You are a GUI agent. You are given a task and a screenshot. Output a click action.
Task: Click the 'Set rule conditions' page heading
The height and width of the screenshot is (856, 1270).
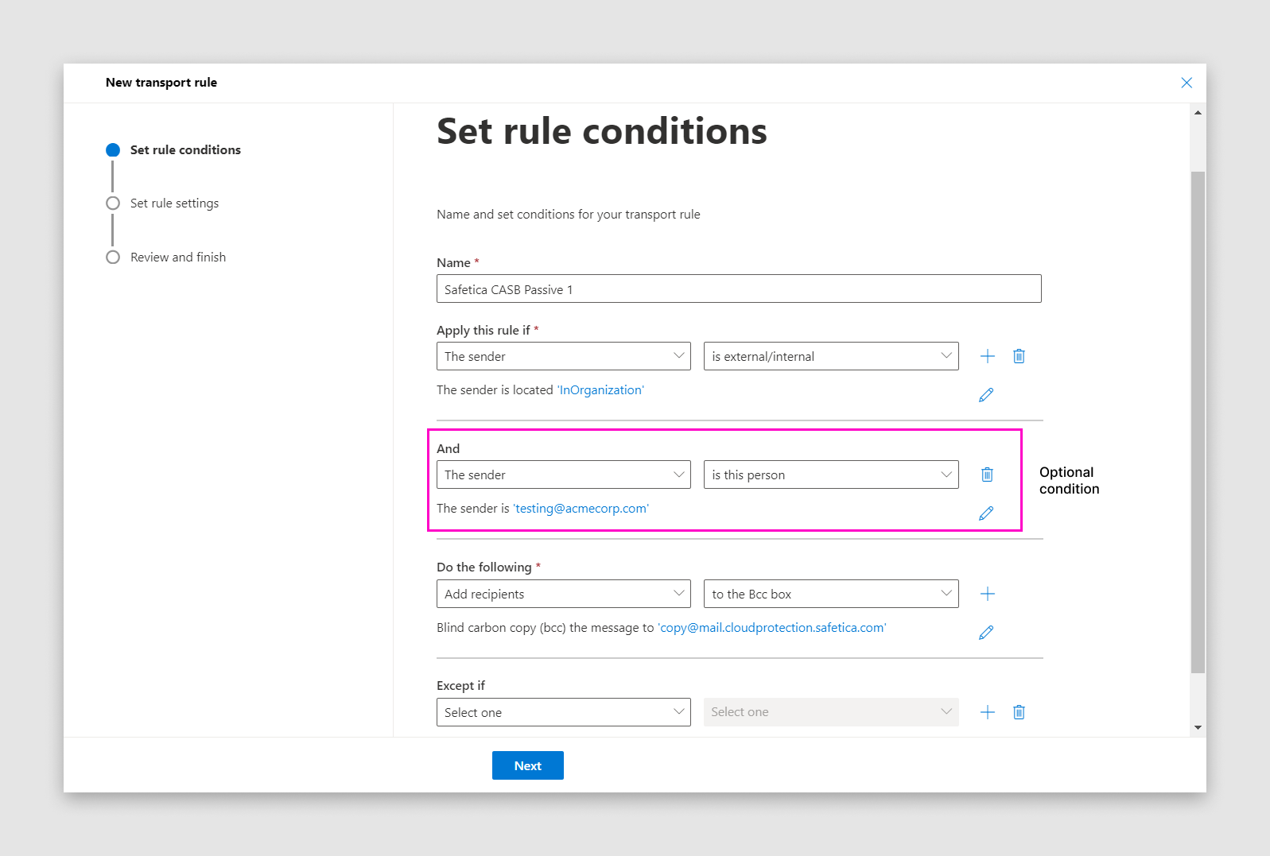pyautogui.click(x=602, y=131)
